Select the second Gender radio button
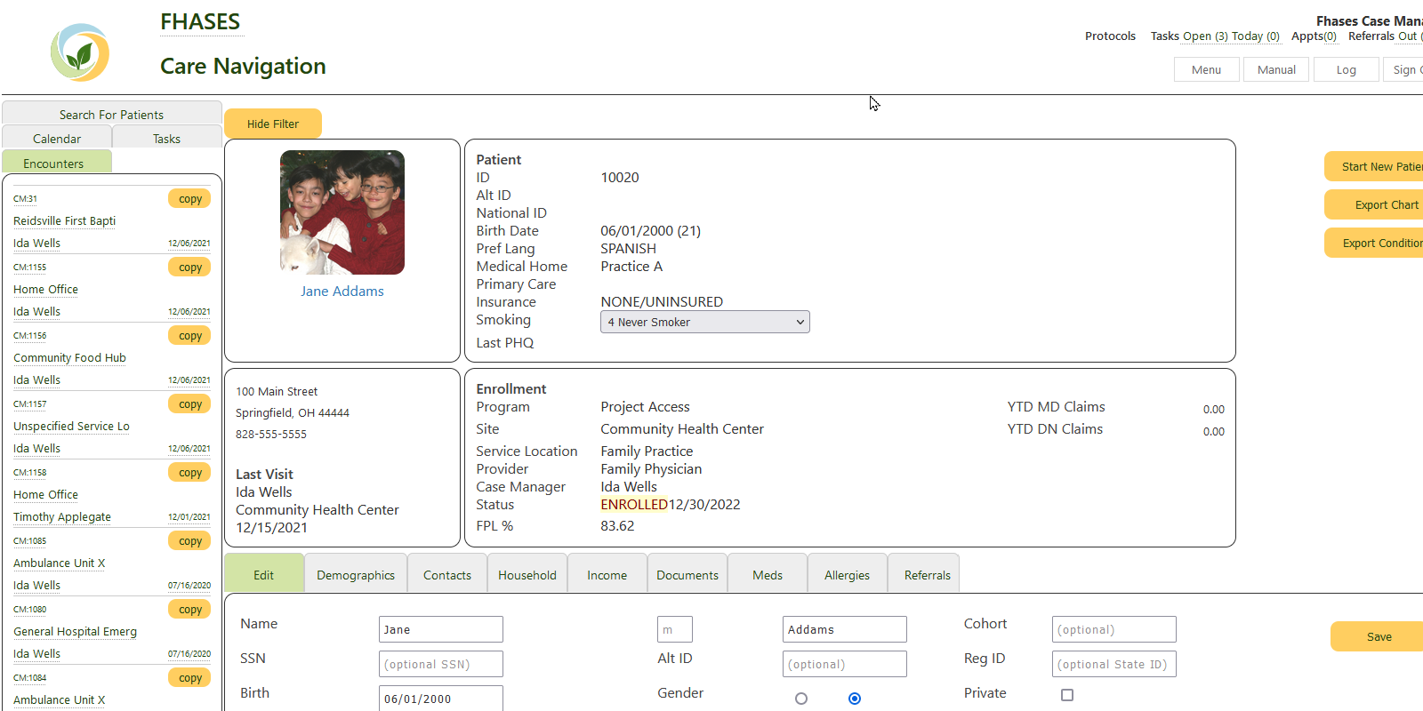This screenshot has width=1423, height=711. point(855,699)
